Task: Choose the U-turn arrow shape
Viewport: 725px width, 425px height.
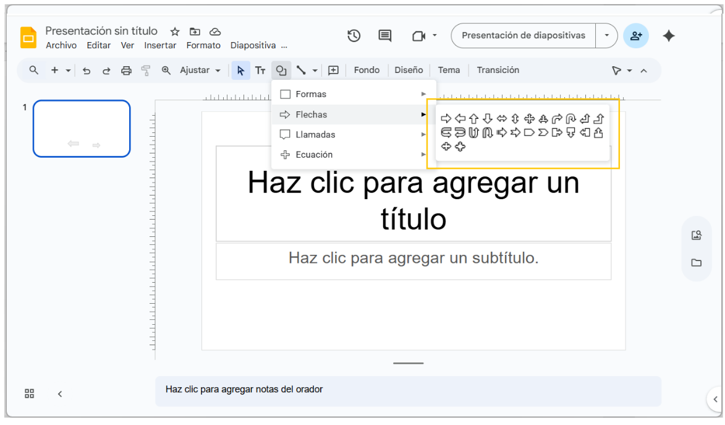Action: 570,119
